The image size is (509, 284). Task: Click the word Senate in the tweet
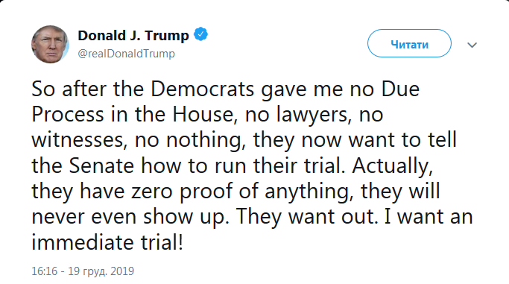[x=101, y=165]
